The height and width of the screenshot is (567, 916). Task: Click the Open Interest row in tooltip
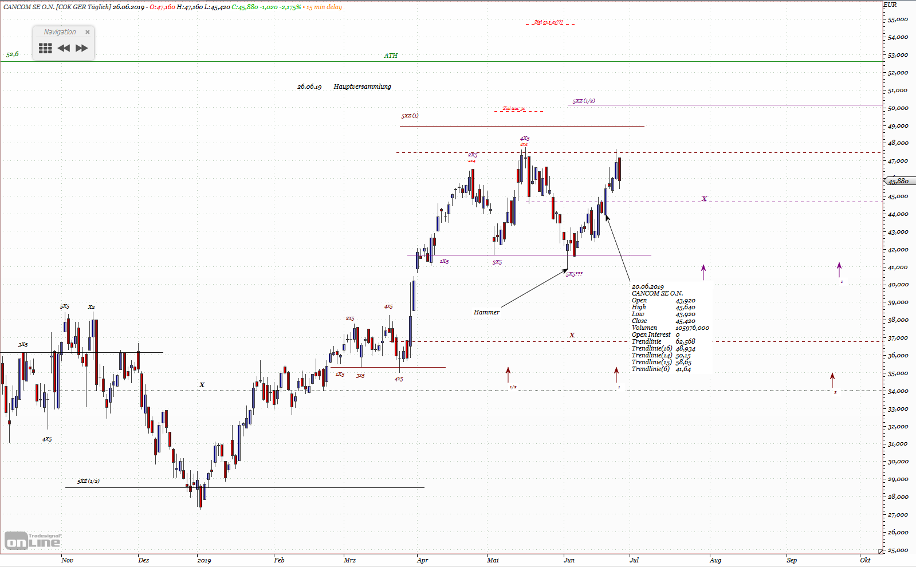656,334
